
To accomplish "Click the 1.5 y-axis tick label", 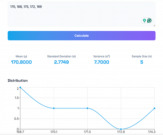I will (17, 98).
